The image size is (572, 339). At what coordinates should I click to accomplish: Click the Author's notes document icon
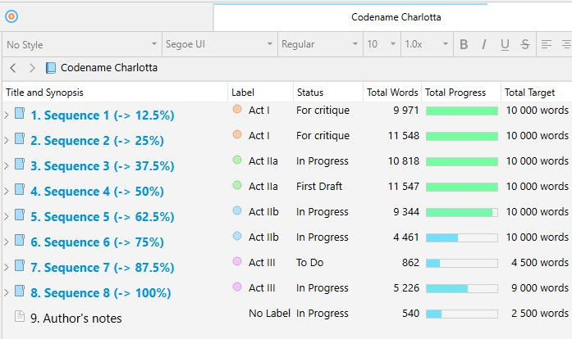pos(20,316)
